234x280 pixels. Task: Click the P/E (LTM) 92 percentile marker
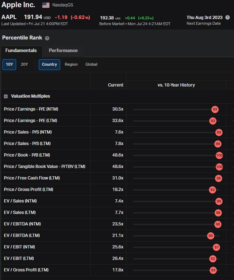coord(213,121)
